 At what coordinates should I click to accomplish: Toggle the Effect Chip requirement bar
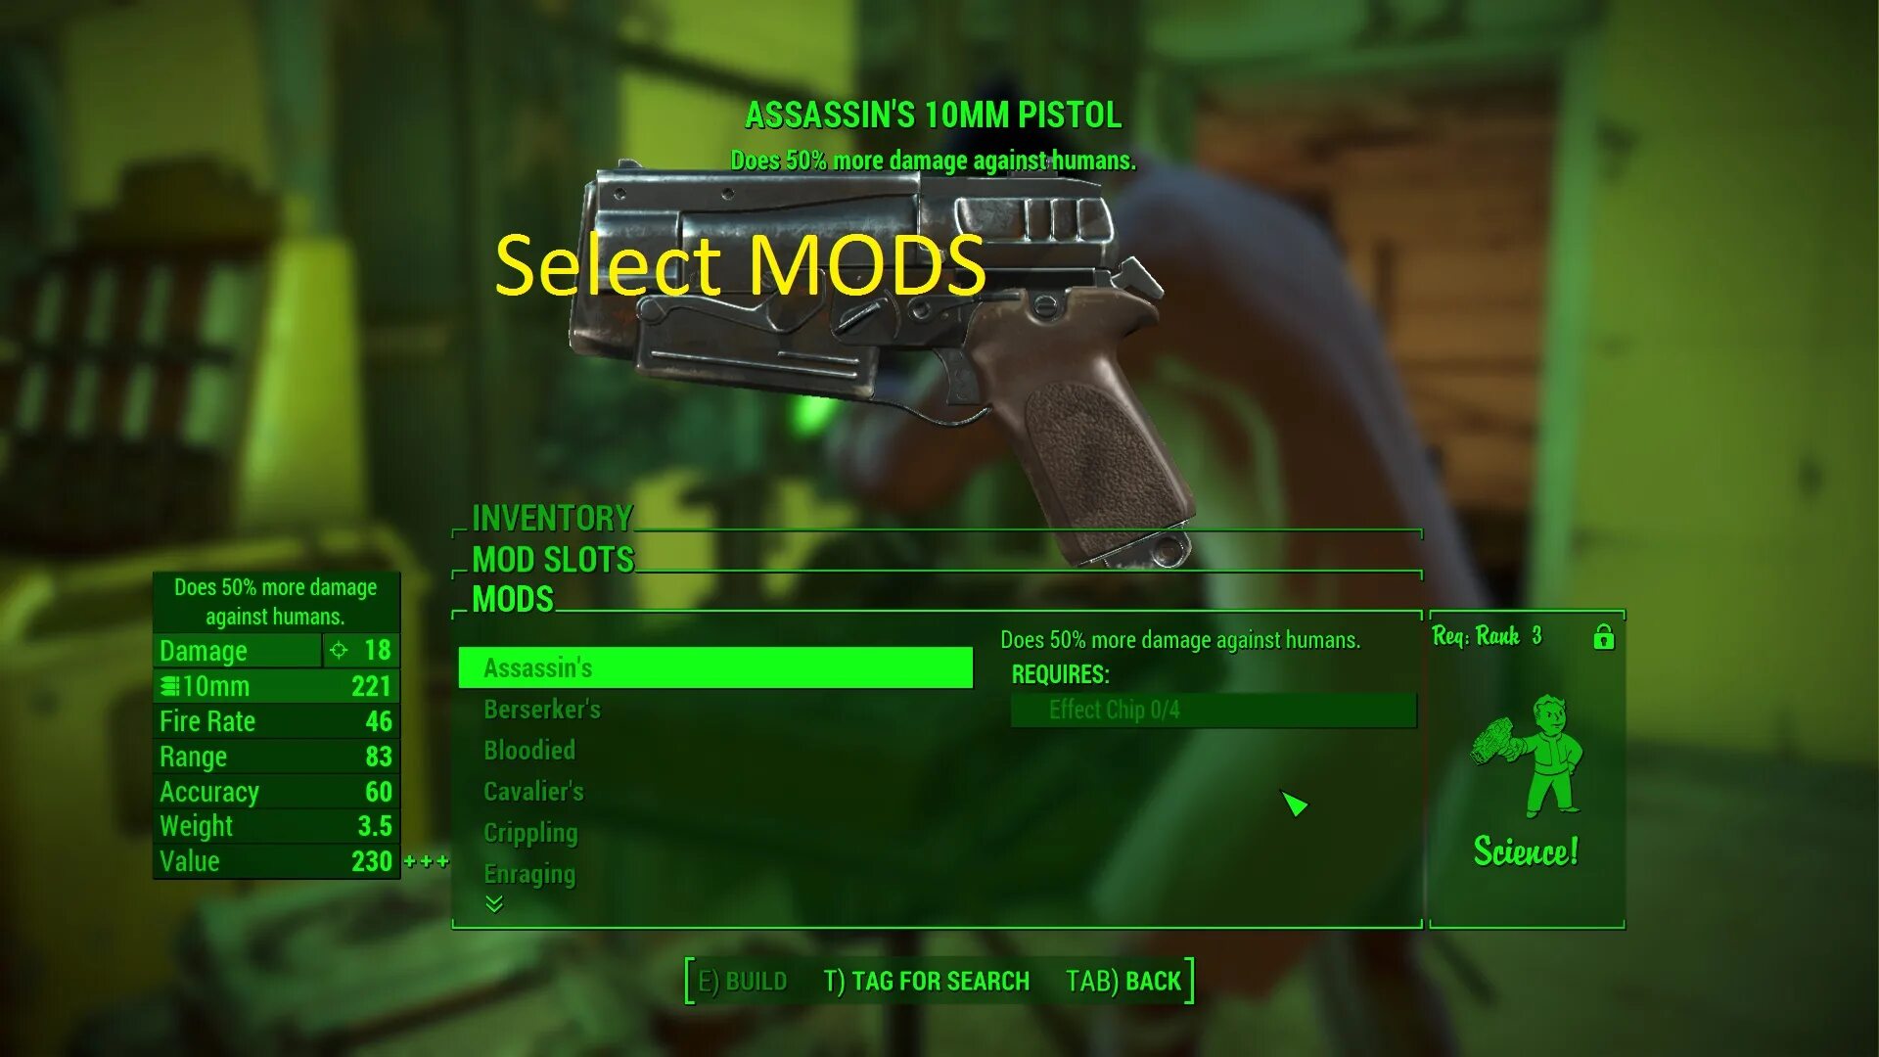coord(1214,709)
